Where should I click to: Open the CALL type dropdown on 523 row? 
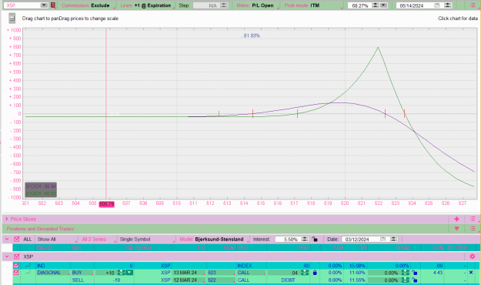click(x=251, y=273)
